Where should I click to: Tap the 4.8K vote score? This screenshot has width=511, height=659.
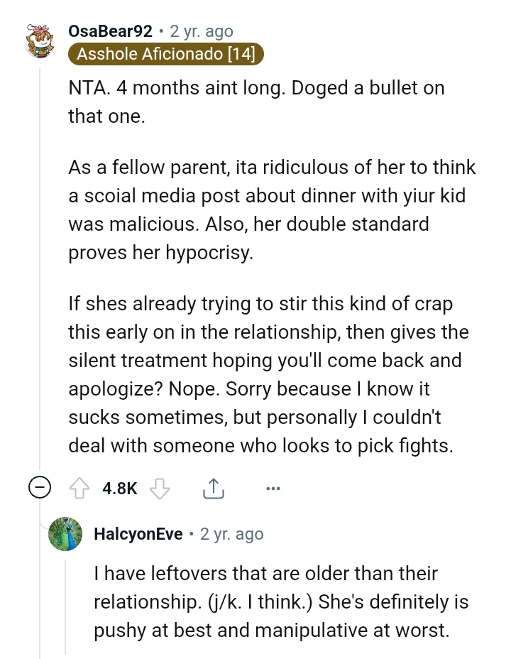click(x=119, y=488)
